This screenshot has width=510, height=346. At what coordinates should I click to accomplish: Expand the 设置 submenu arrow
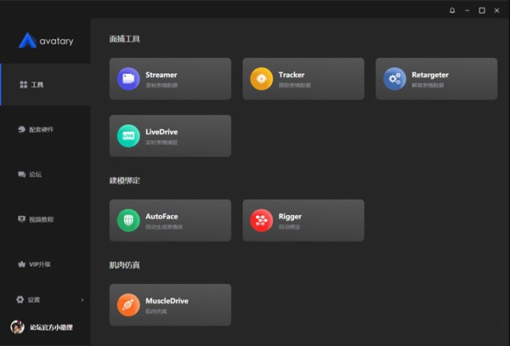pos(82,300)
